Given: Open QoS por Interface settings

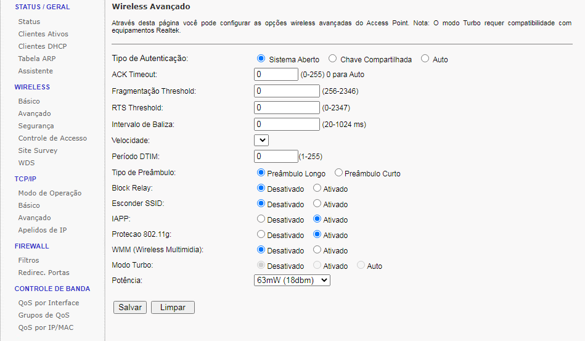Looking at the screenshot, I should coord(49,303).
